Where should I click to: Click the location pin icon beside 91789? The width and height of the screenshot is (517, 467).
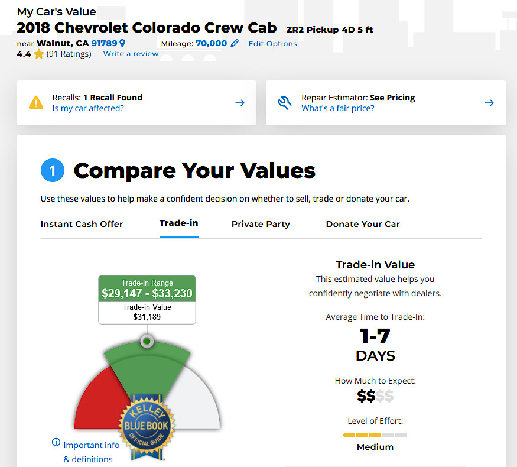pyautogui.click(x=122, y=43)
